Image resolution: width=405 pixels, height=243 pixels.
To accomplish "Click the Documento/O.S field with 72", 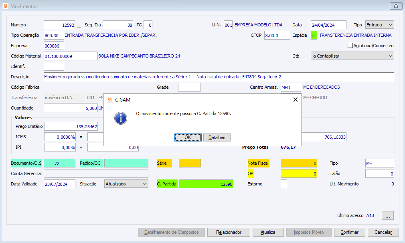I will click(x=59, y=163).
